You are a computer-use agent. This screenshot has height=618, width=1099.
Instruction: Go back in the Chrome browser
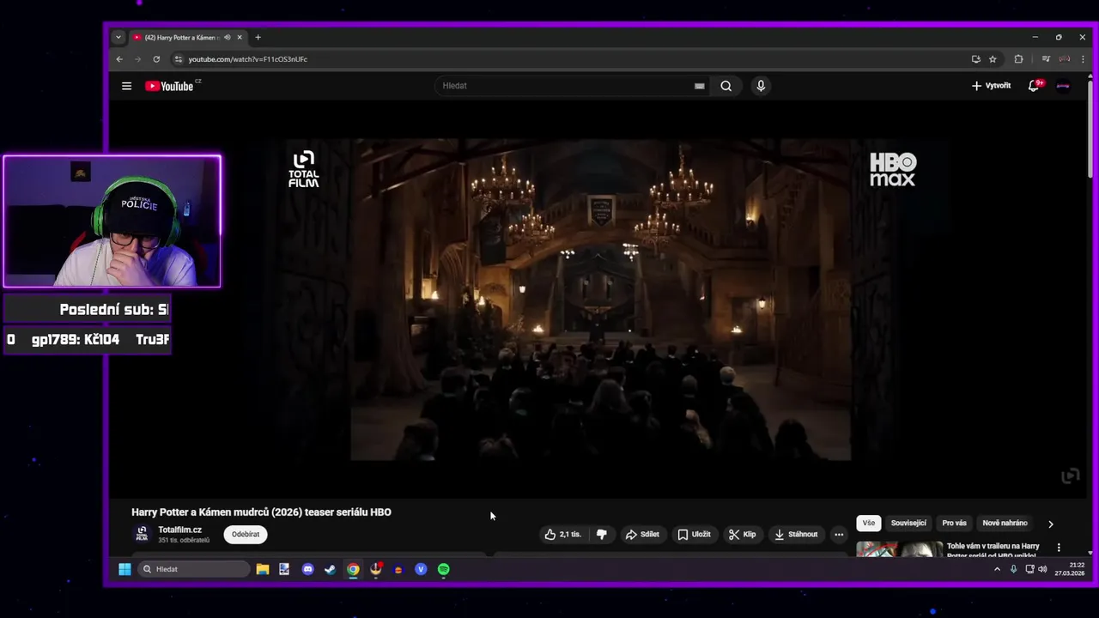(x=119, y=59)
